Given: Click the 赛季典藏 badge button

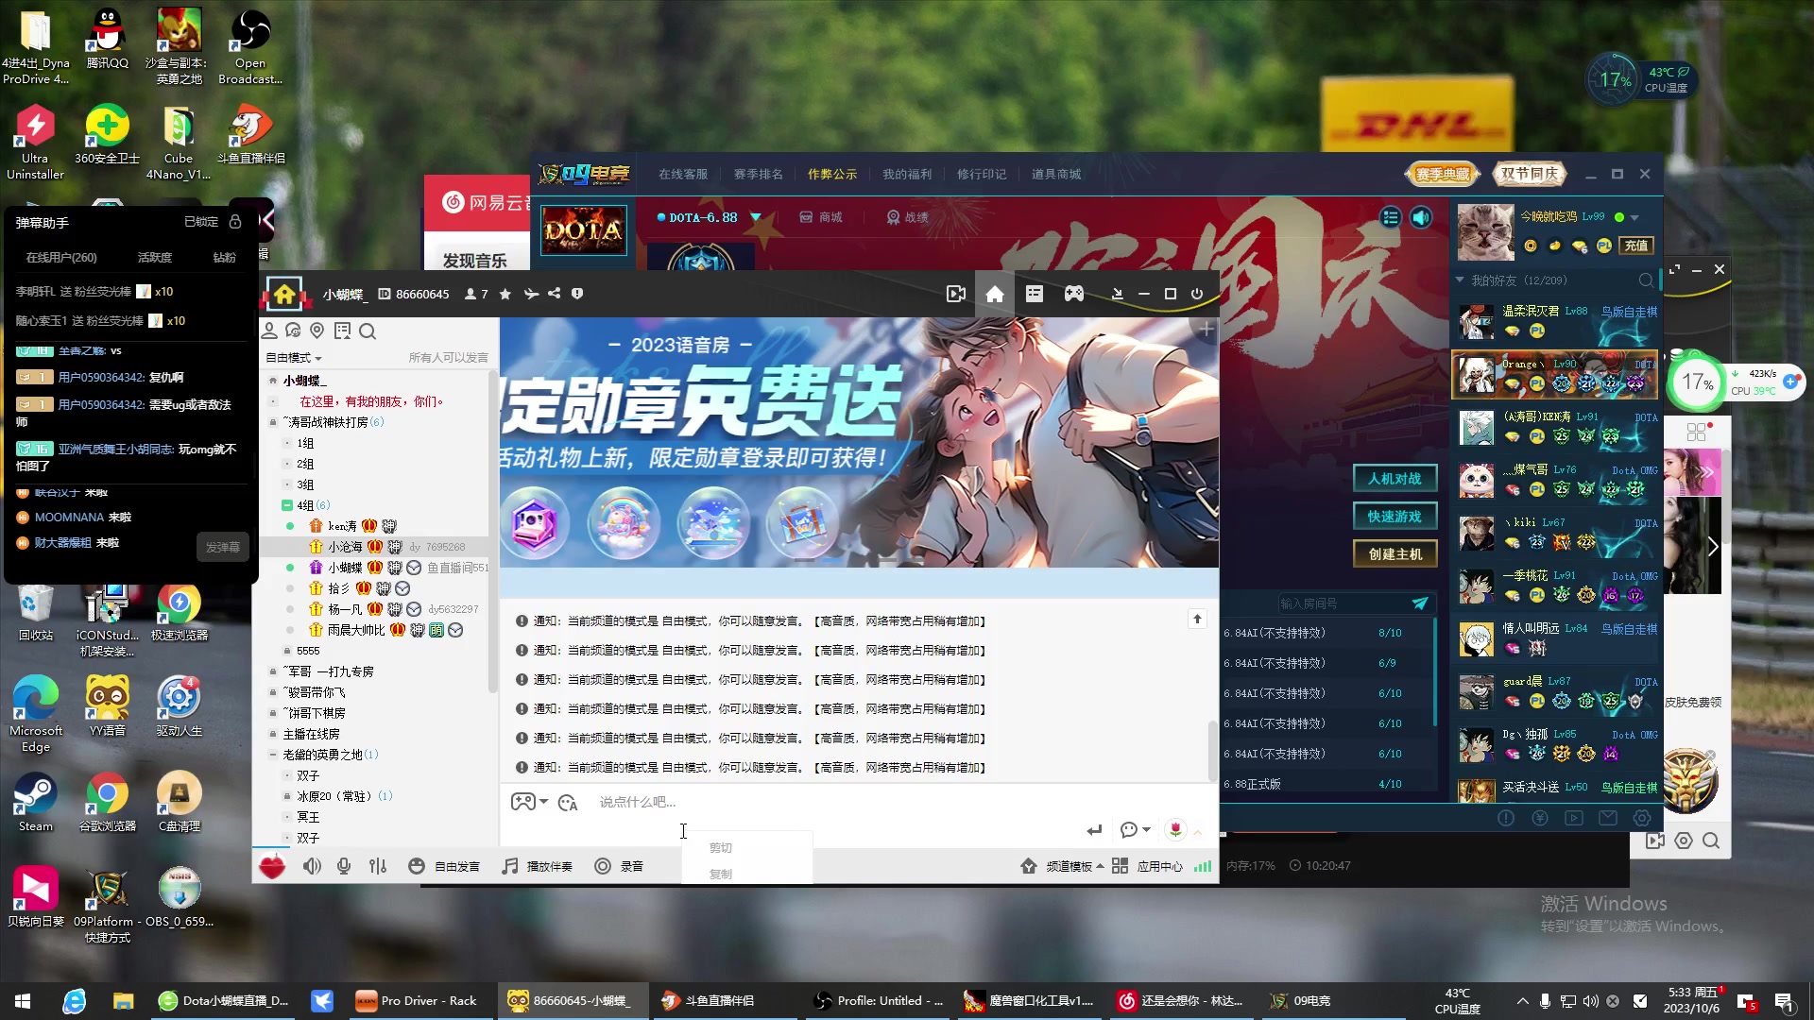Looking at the screenshot, I should 1443,175.
